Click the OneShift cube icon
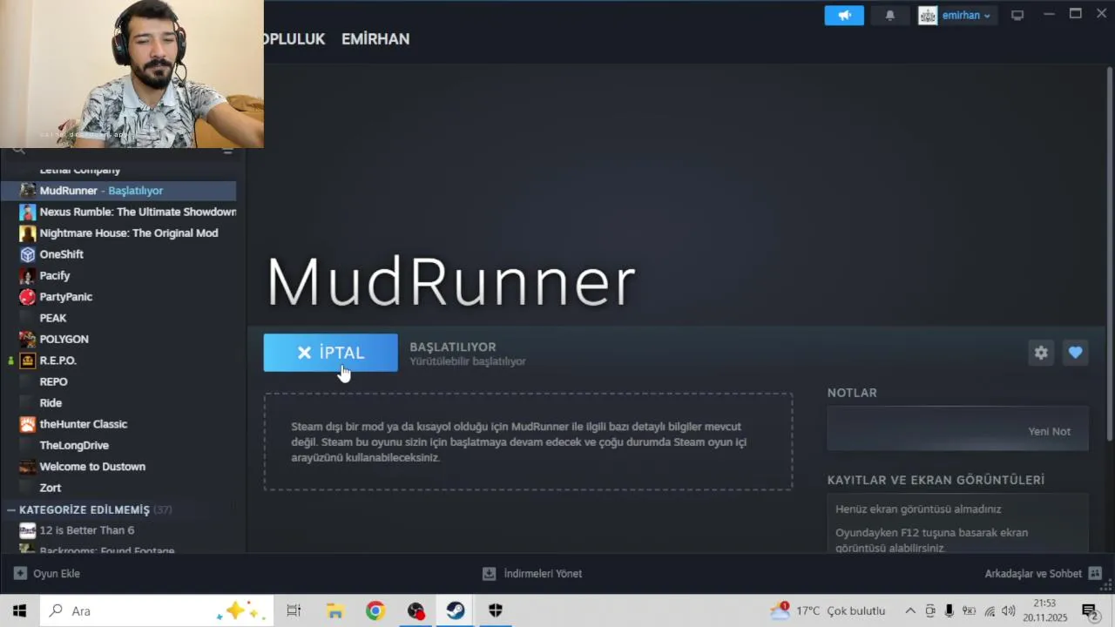The height and width of the screenshot is (627, 1115). click(x=28, y=254)
